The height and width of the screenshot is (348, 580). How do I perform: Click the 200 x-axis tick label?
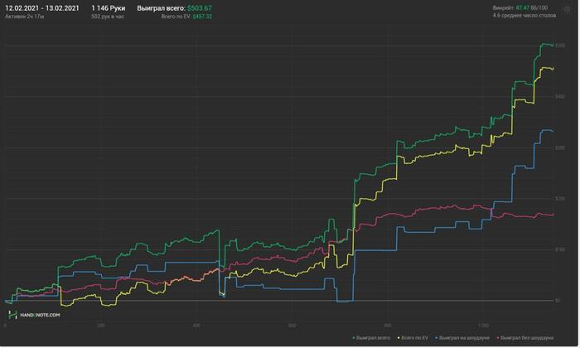(101, 326)
